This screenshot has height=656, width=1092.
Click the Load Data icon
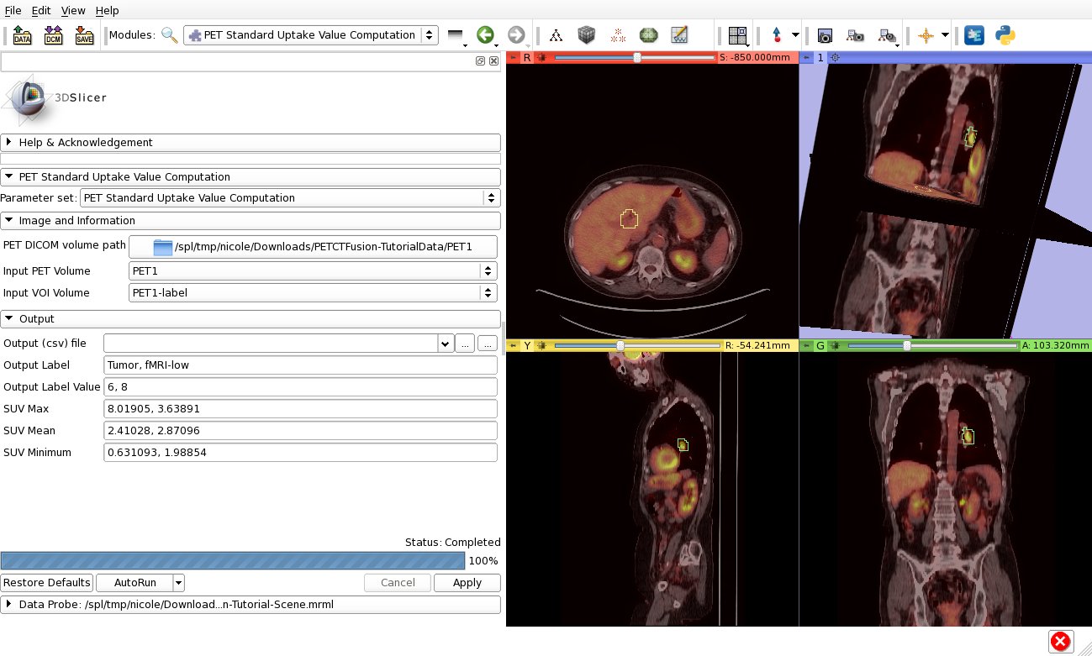(22, 35)
